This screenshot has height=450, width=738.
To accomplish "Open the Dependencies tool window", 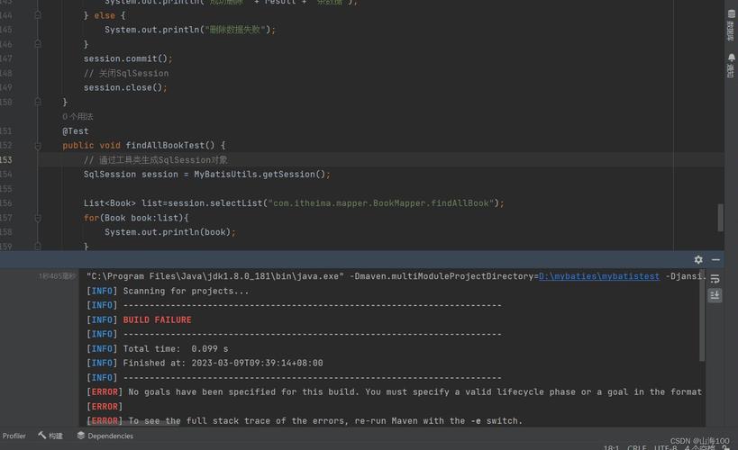I will point(105,436).
